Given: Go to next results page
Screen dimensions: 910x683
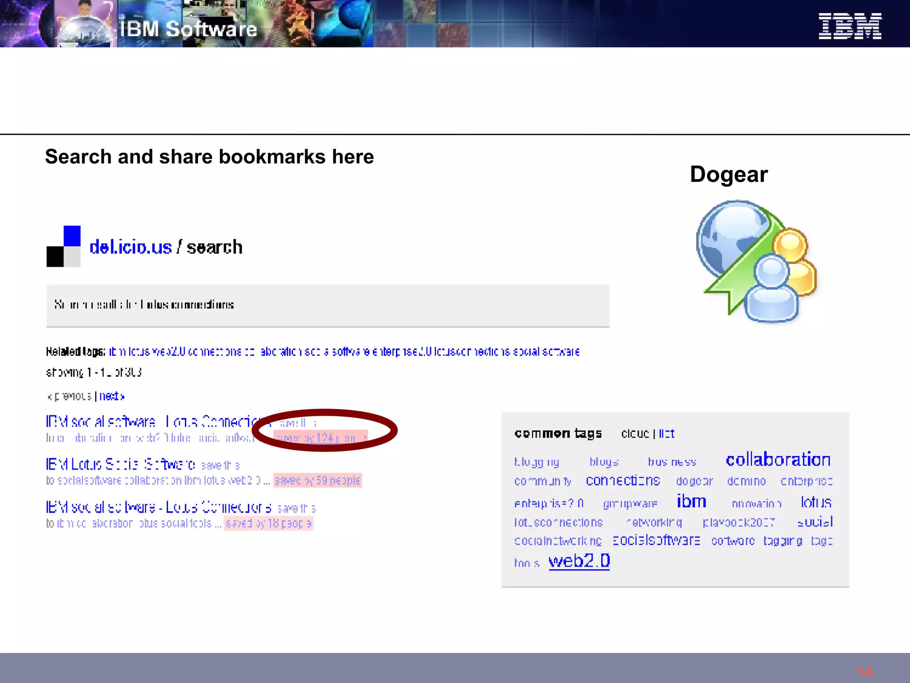Looking at the screenshot, I should [112, 396].
